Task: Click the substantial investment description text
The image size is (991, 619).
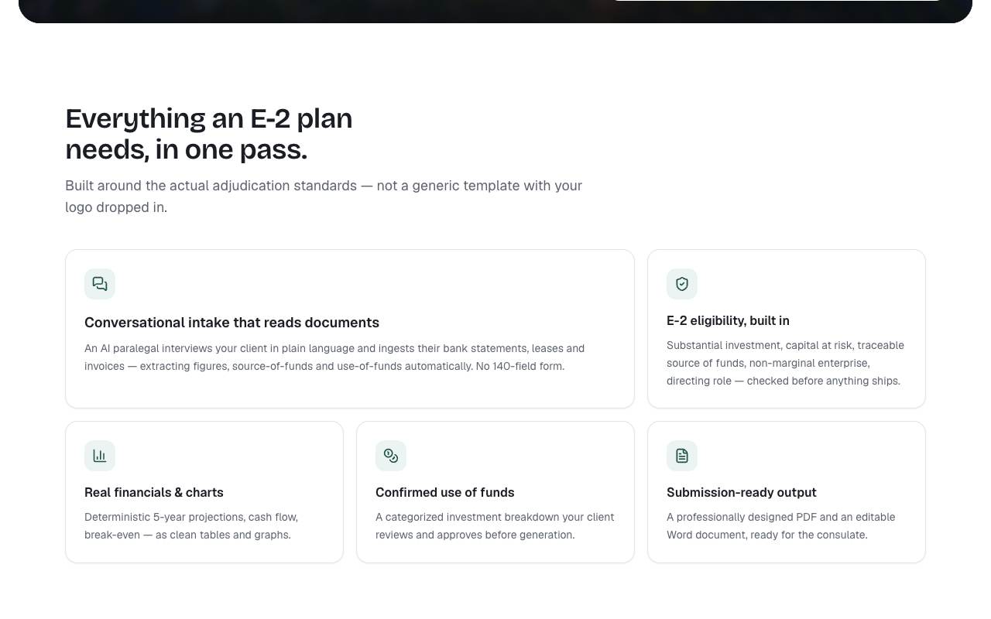Action: pos(785,363)
